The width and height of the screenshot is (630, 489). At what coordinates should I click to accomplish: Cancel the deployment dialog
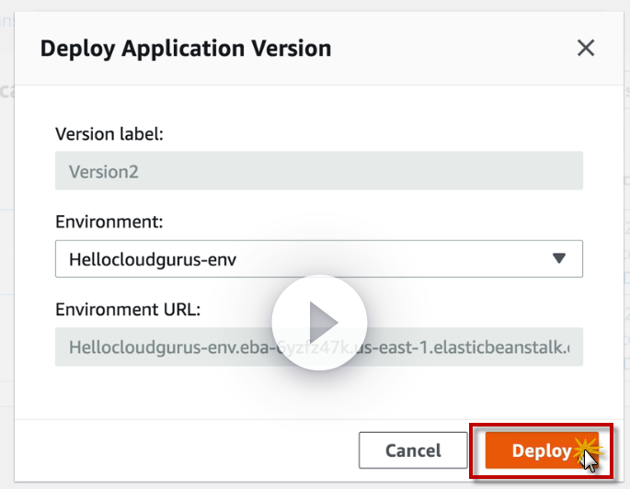click(413, 450)
